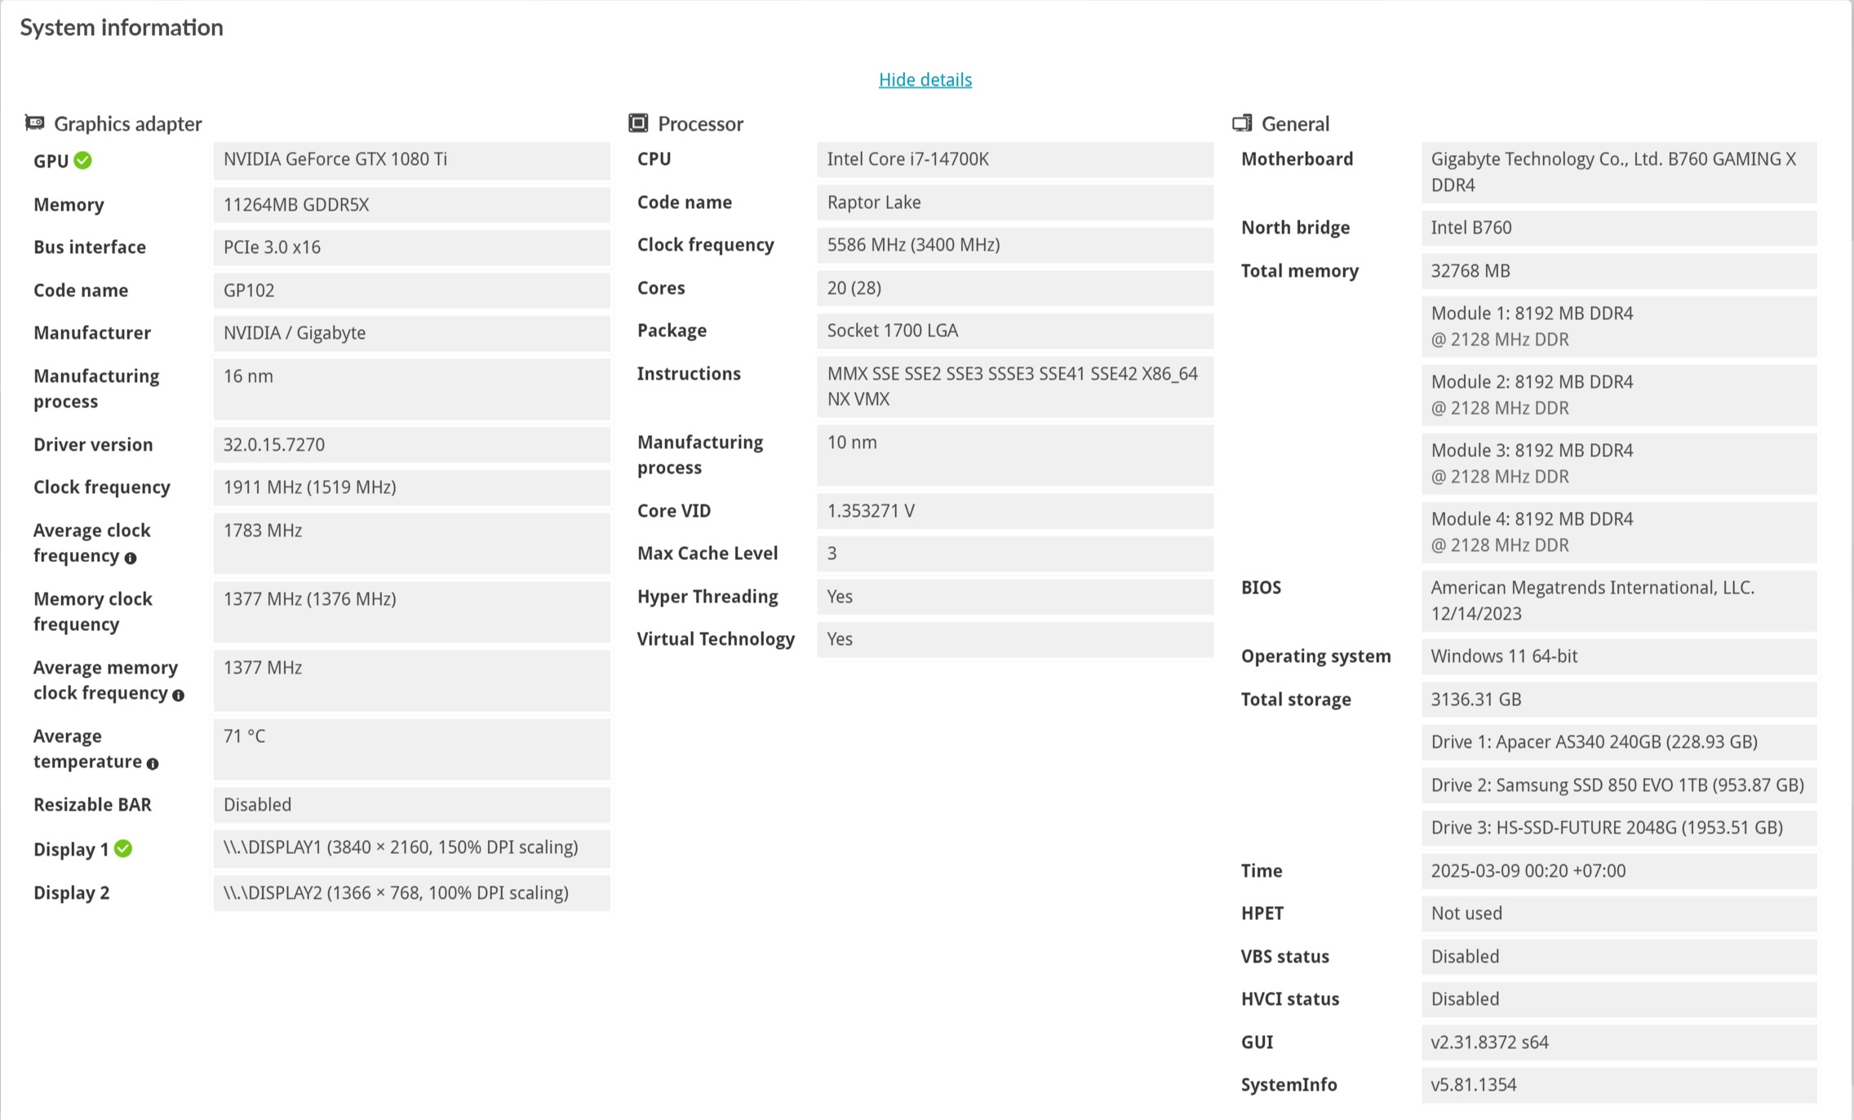This screenshot has width=1854, height=1120.
Task: Click the DISPLAY2 1366 × 768 value
Action: coord(412,893)
